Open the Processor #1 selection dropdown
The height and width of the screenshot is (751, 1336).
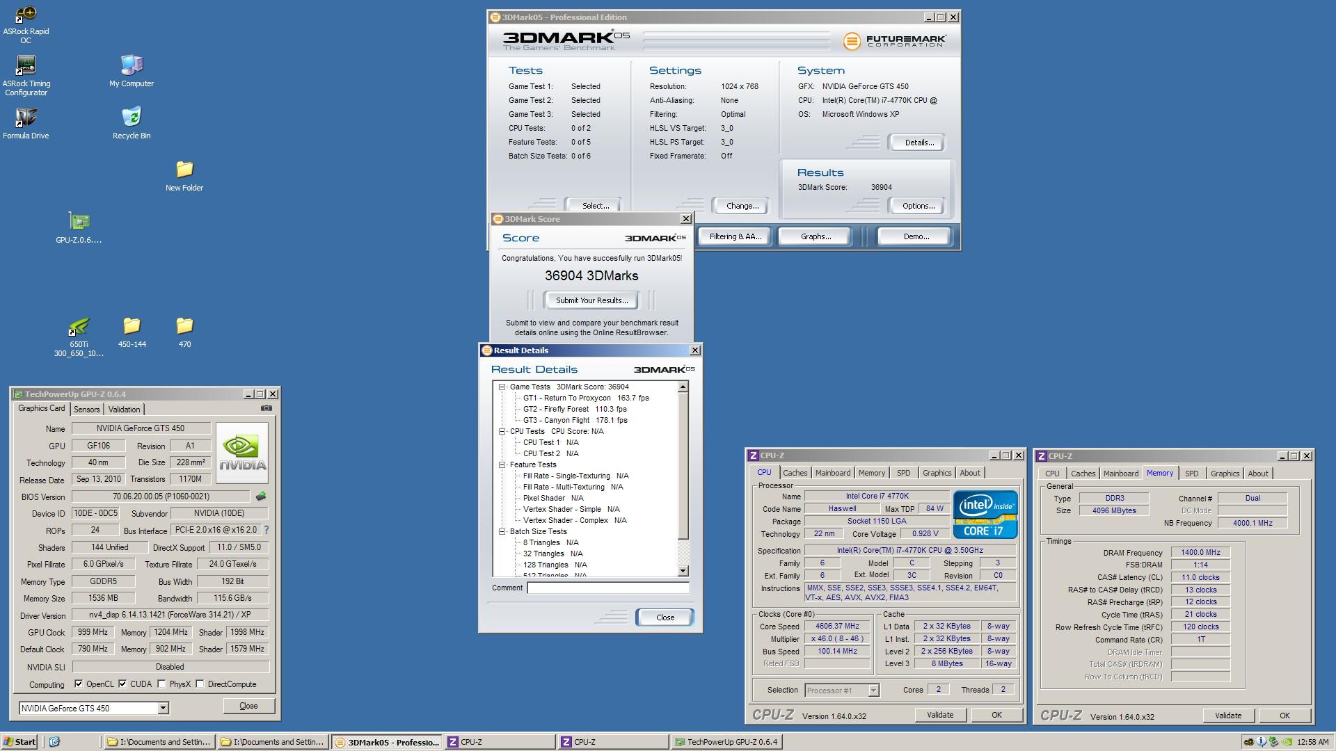click(x=873, y=691)
